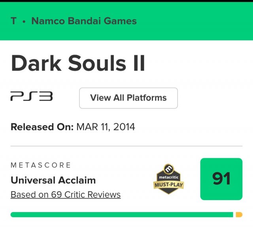Click the circular Metacritic logo atop the badge
This screenshot has height=227, width=253.
[169, 169]
